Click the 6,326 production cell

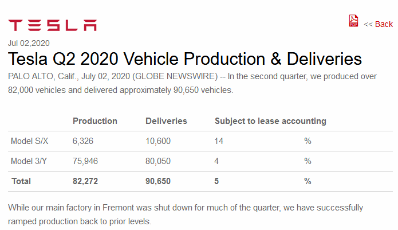click(x=83, y=141)
